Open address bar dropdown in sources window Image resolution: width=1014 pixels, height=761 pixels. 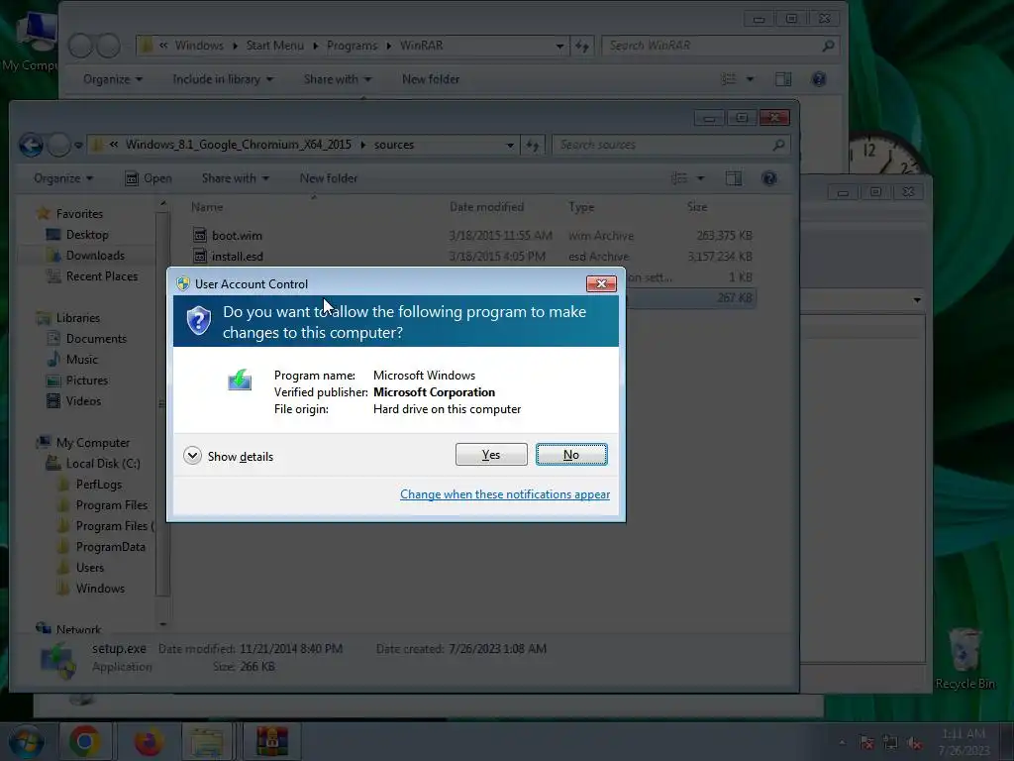pyautogui.click(x=510, y=145)
